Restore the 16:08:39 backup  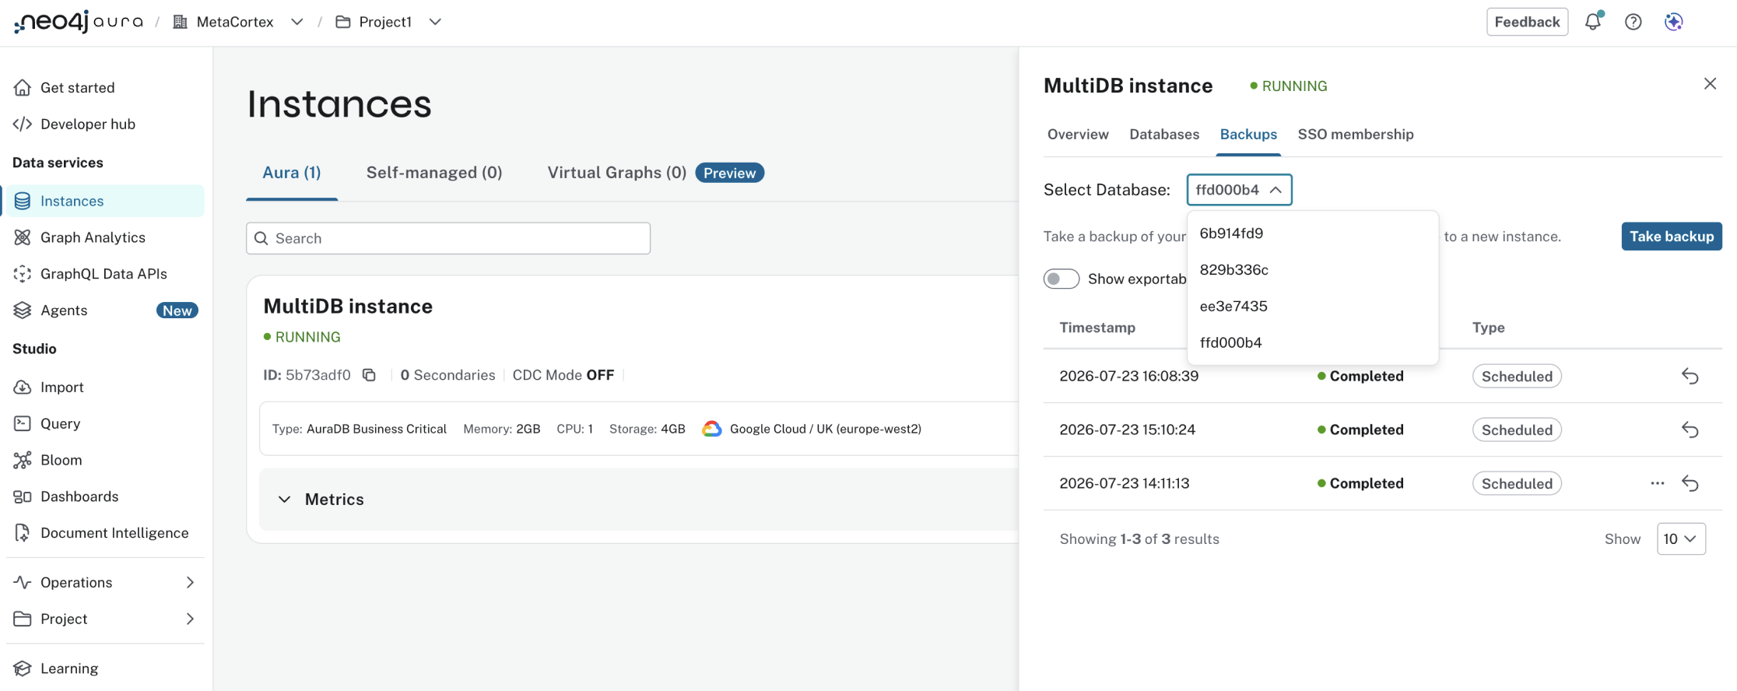pos(1690,377)
